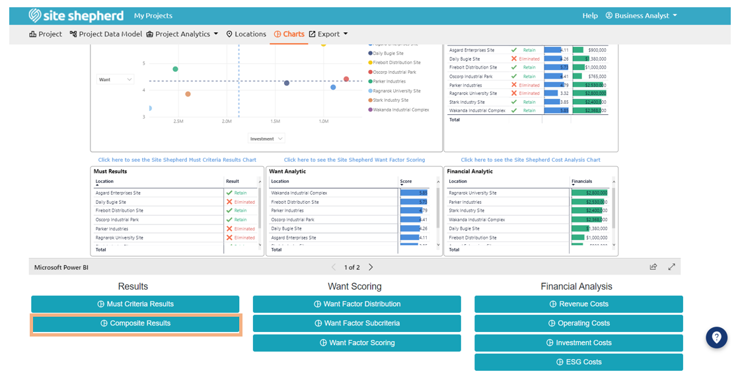
Task: Open the Locations tab
Action: 246,34
